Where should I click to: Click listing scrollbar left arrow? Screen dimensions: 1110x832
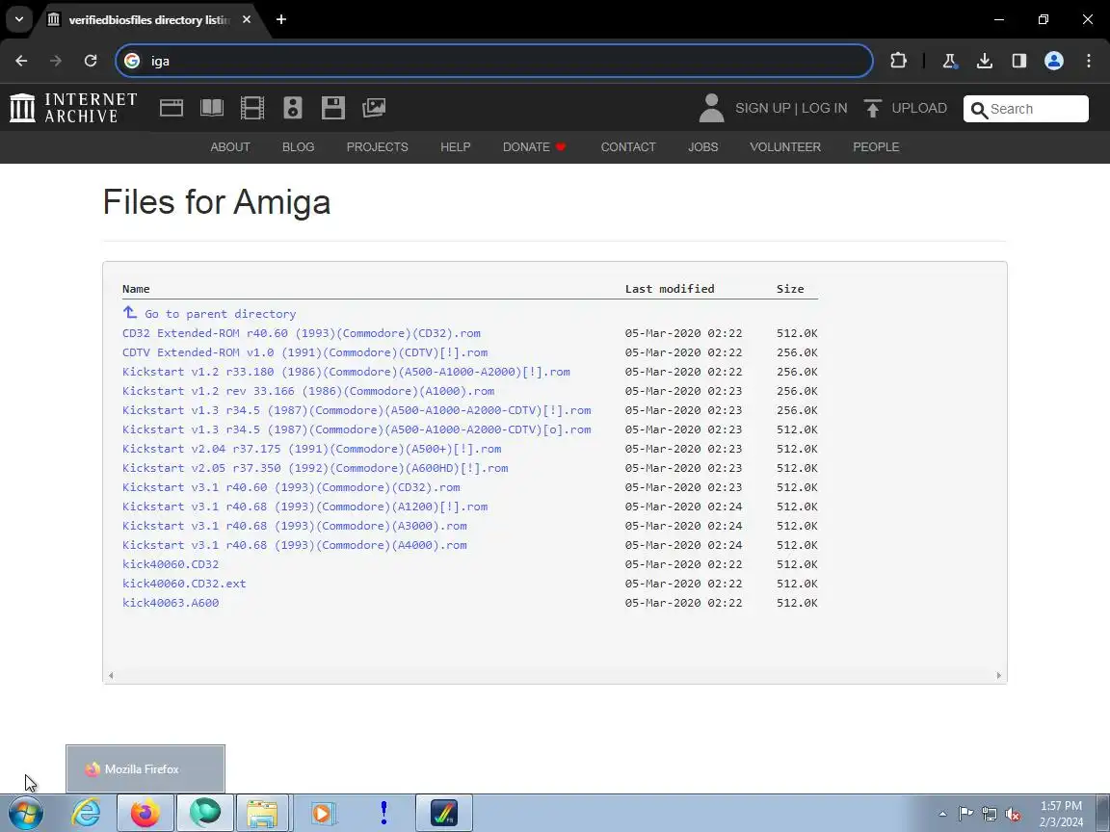coord(111,676)
